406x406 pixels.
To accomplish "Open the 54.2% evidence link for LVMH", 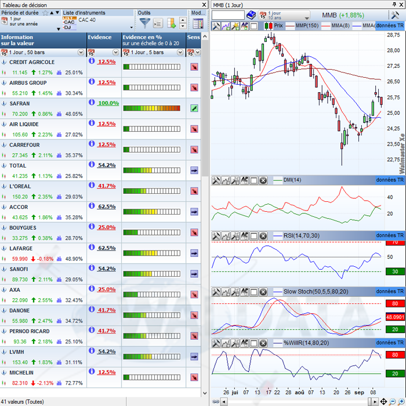I will click(107, 351).
